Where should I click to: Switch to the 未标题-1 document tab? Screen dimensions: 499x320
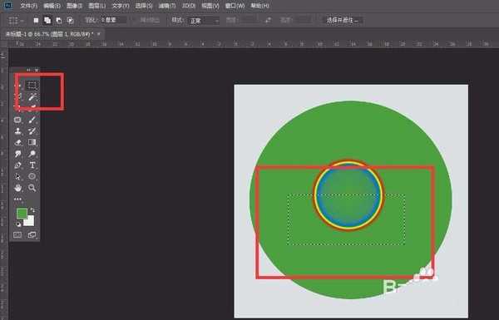tap(50, 34)
